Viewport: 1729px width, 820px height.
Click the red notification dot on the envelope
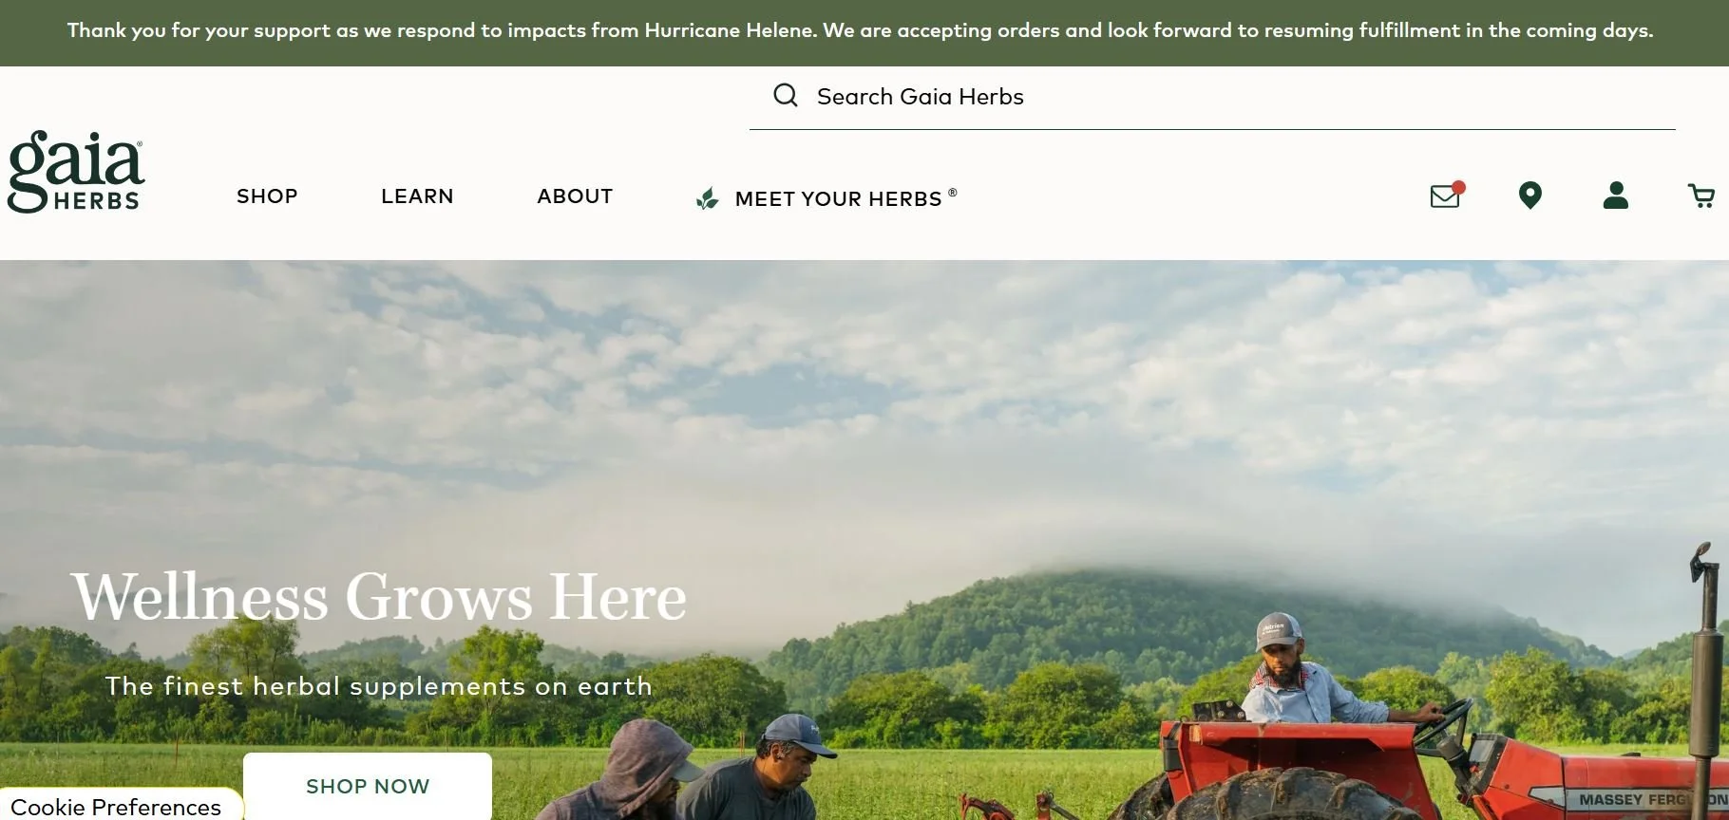point(1458,187)
